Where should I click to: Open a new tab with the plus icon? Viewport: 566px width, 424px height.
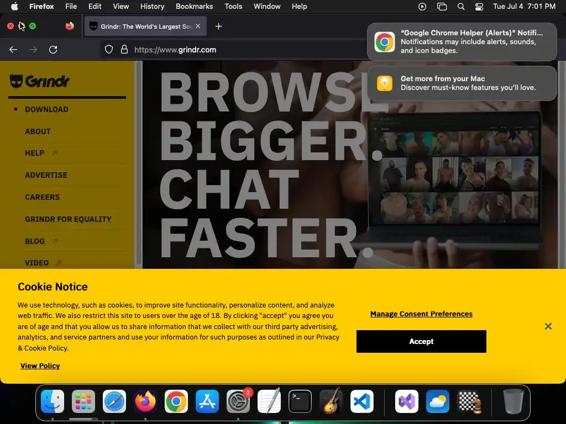coord(218,26)
